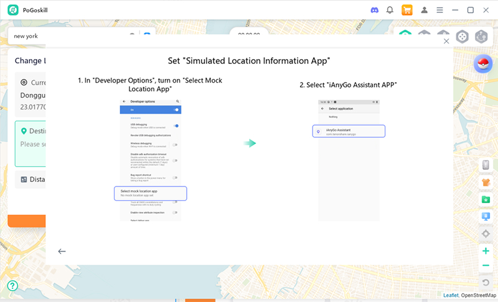498x302 pixels.
Task: Open the orange shopping cart
Action: [x=407, y=10]
